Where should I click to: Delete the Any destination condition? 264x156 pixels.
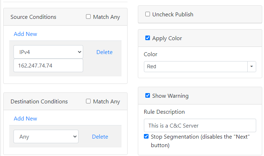pyautogui.click(x=100, y=136)
